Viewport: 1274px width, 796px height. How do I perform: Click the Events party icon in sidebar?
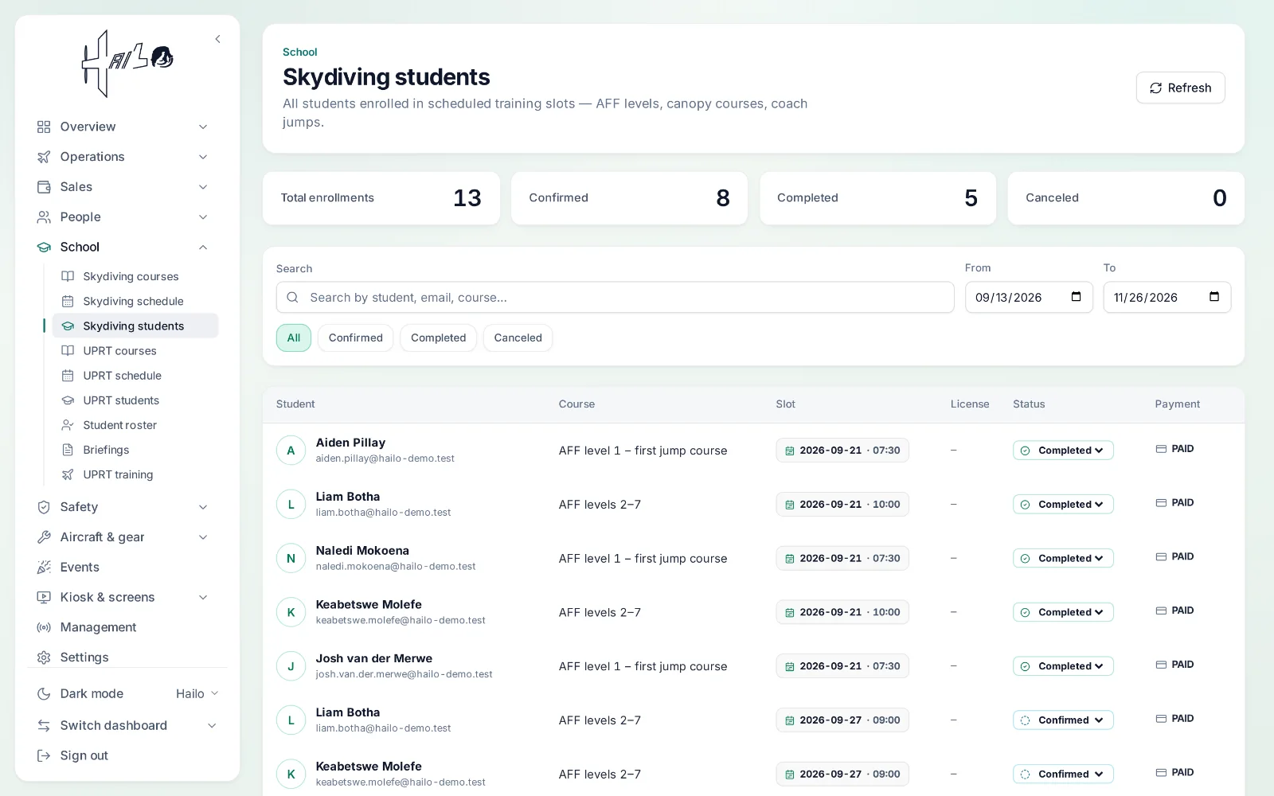coord(44,568)
